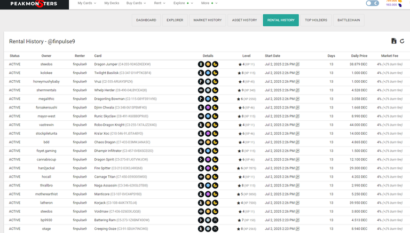Open owner steedos in Dragon Jumper row
Screen dimensions: 410x233
tap(46, 64)
